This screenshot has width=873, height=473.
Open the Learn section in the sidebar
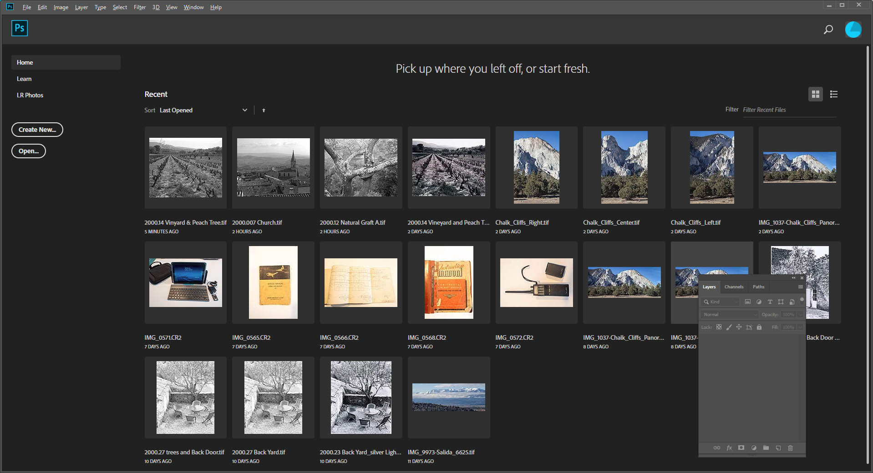24,79
